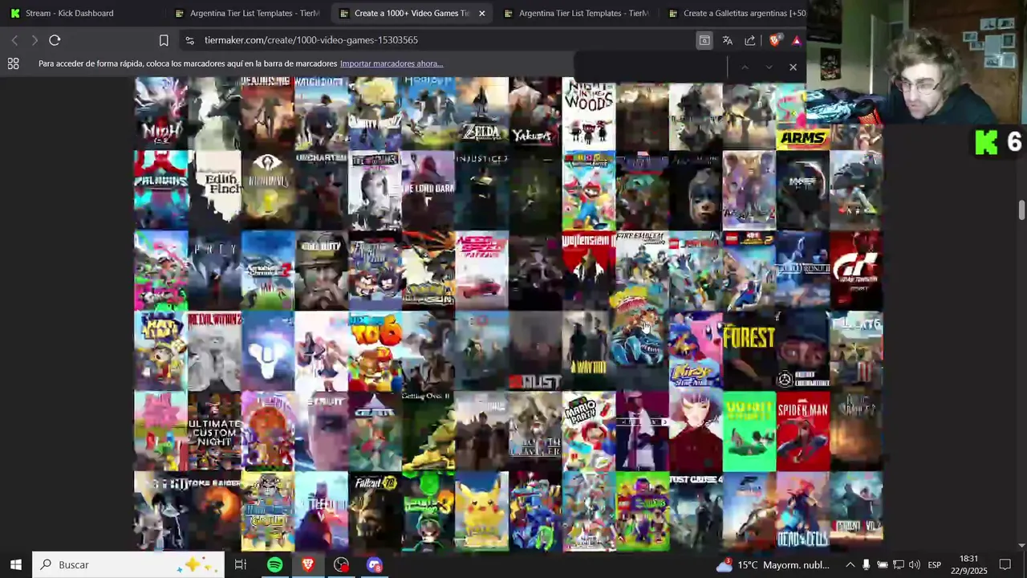Open the purple game controller taskbar app

point(375,564)
